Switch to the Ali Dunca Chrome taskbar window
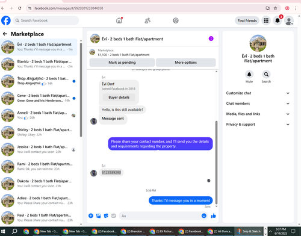 click(220, 231)
